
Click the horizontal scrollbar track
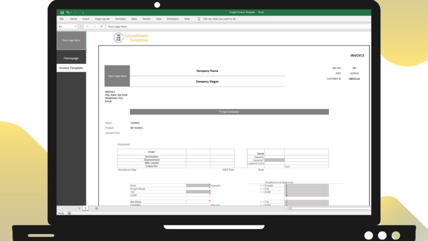click(x=331, y=208)
